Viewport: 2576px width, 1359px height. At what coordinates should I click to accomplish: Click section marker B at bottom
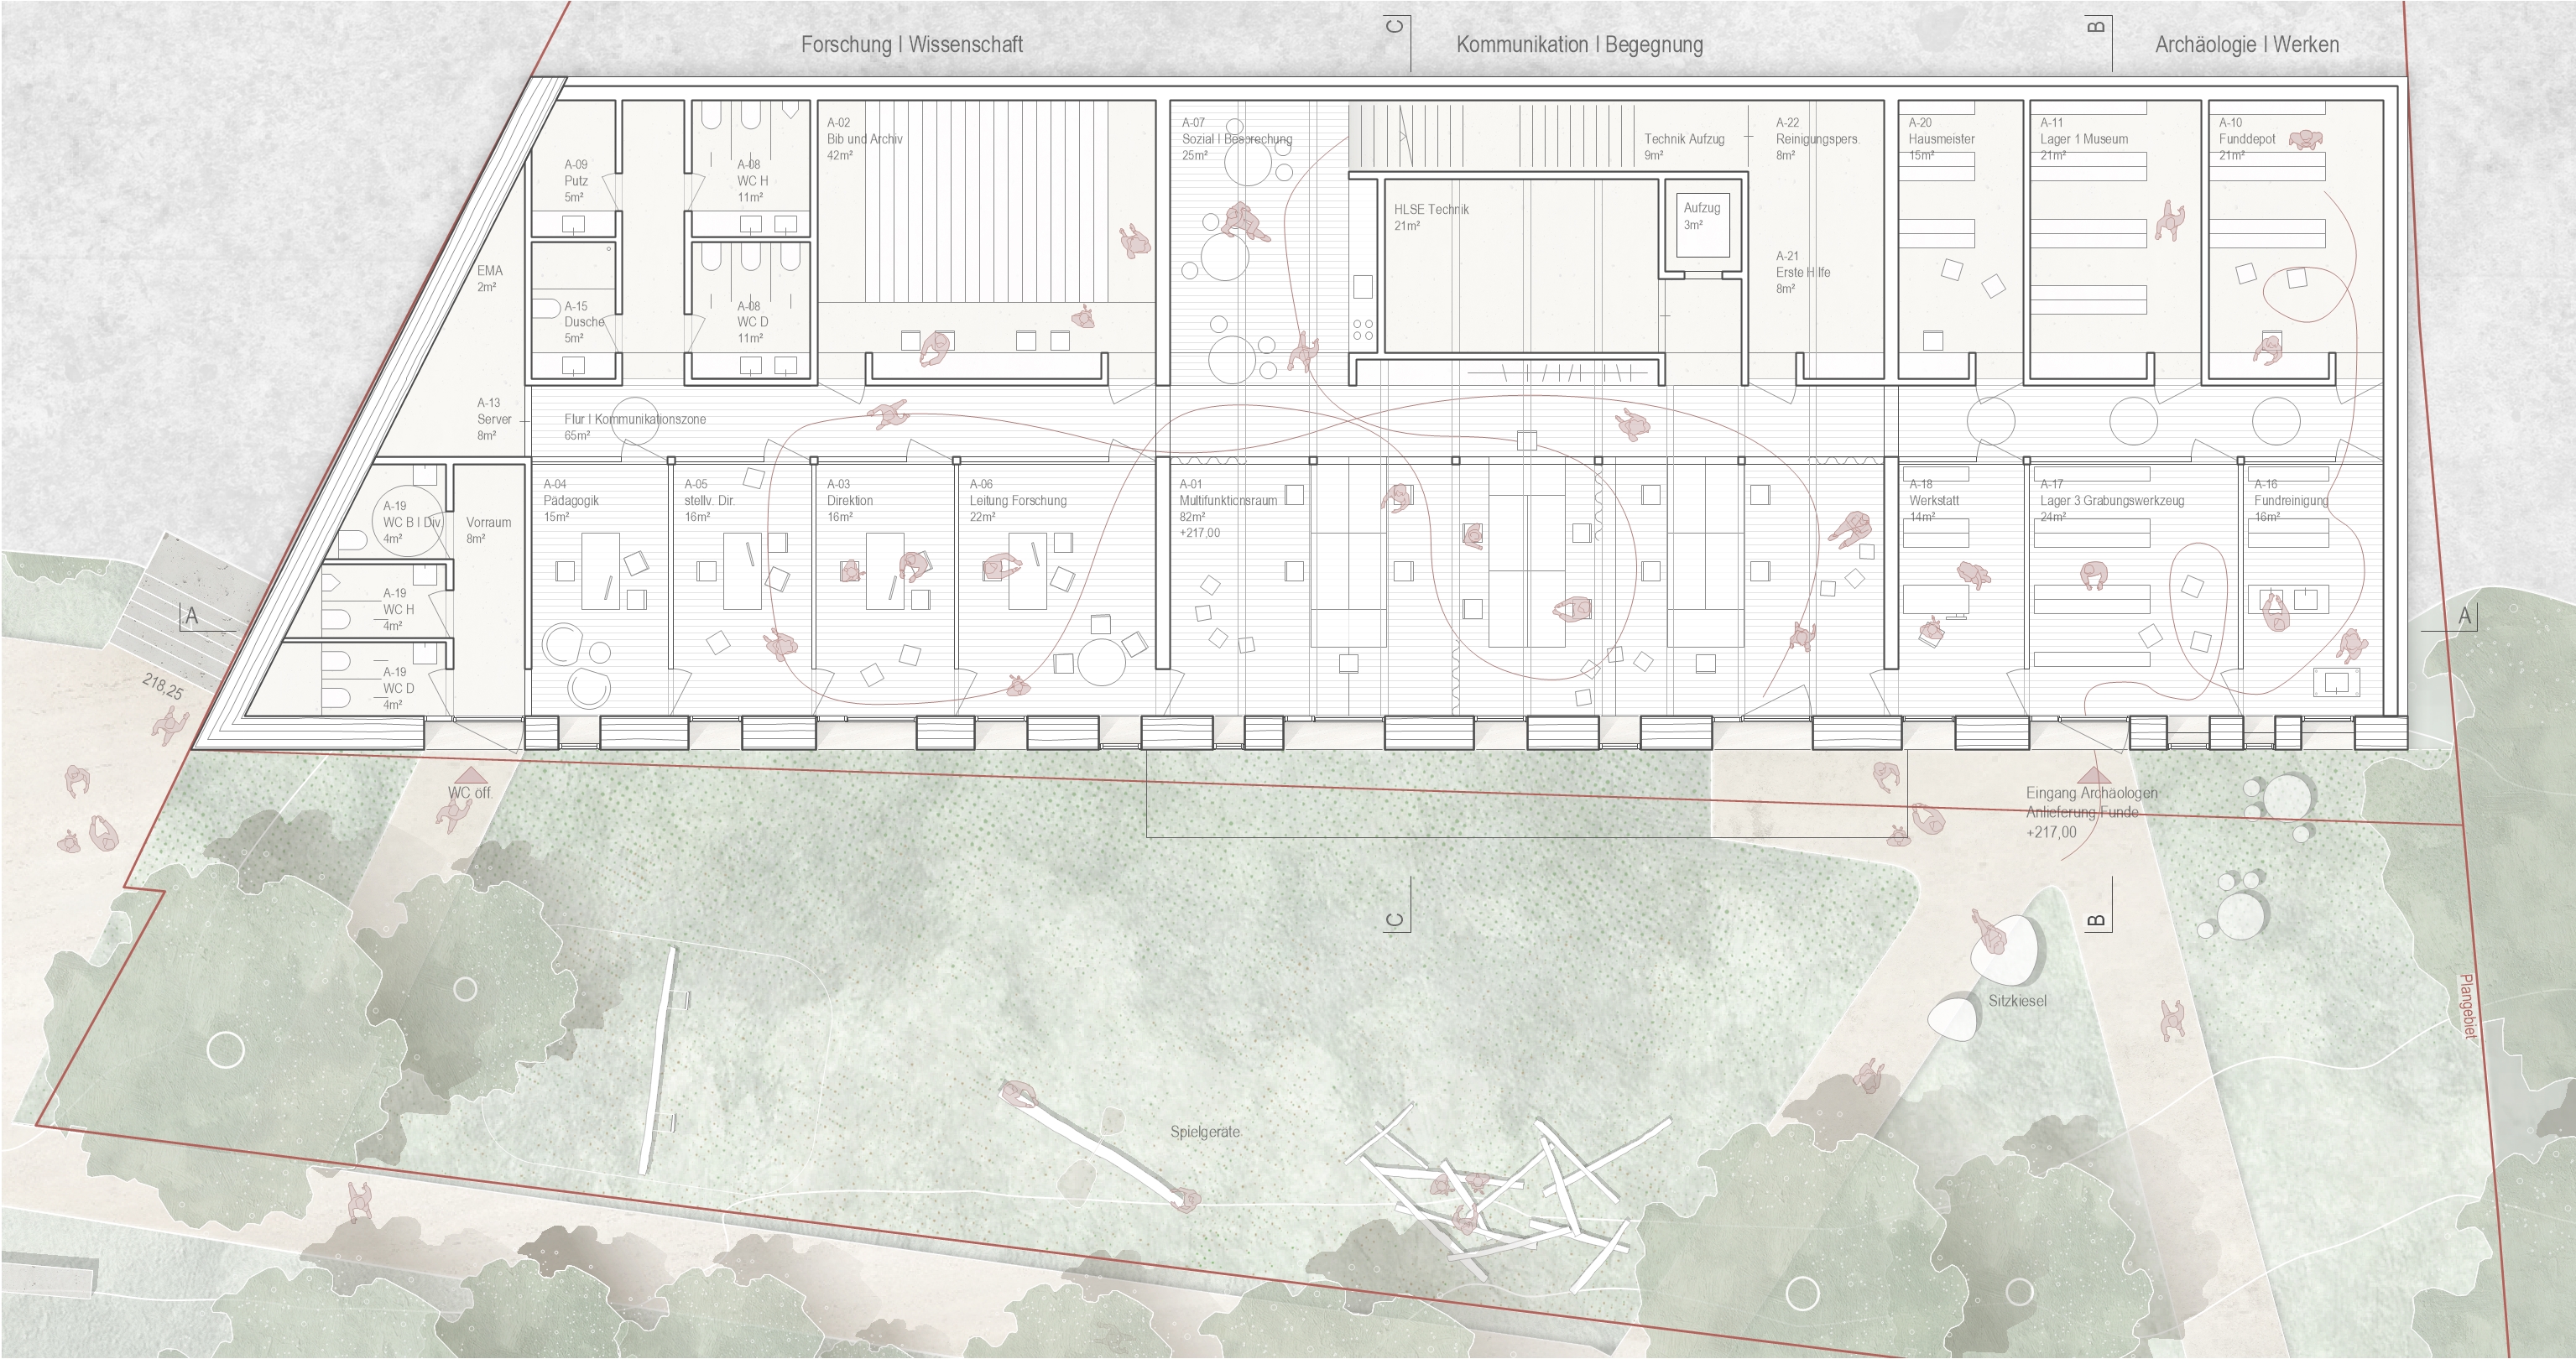(x=2098, y=920)
